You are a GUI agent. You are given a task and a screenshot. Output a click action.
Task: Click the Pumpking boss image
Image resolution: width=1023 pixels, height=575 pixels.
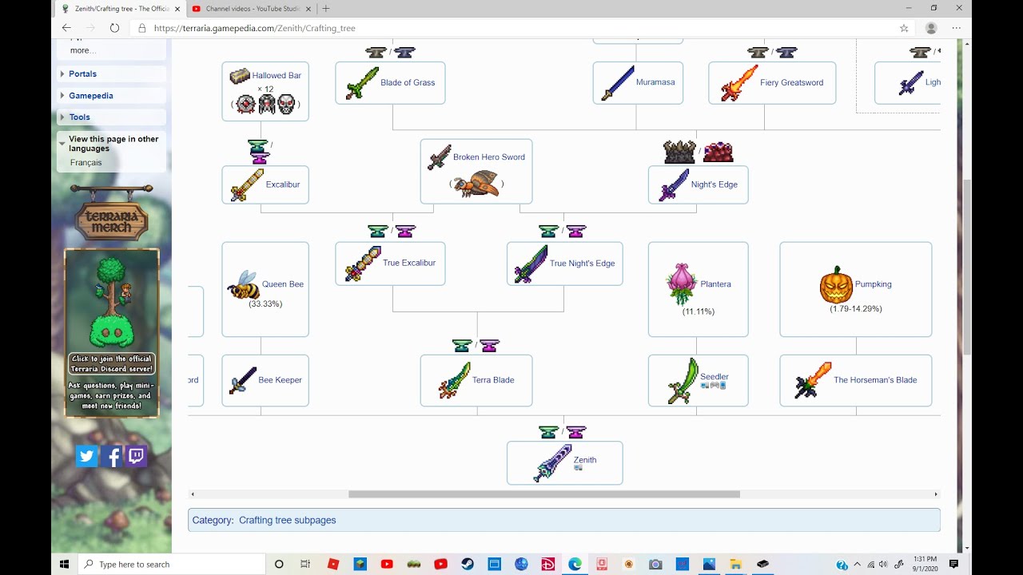[836, 284]
